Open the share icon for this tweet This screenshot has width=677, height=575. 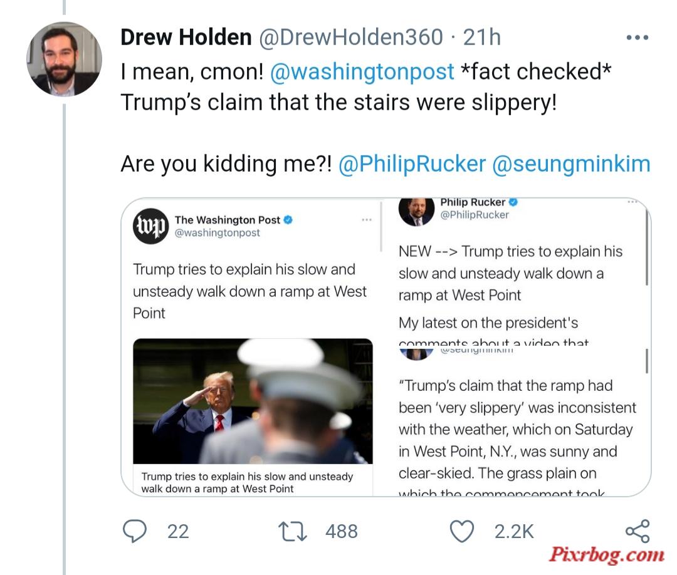(x=638, y=531)
